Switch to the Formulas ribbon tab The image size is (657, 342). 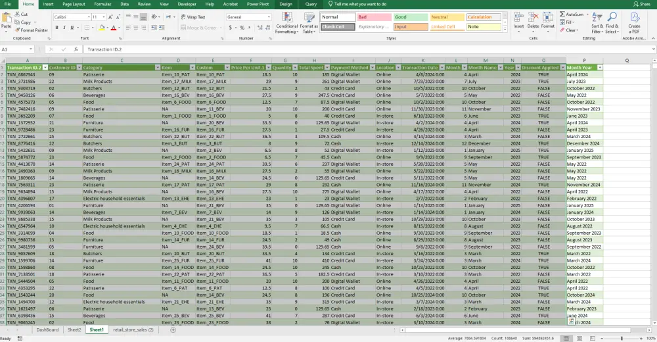point(102,4)
